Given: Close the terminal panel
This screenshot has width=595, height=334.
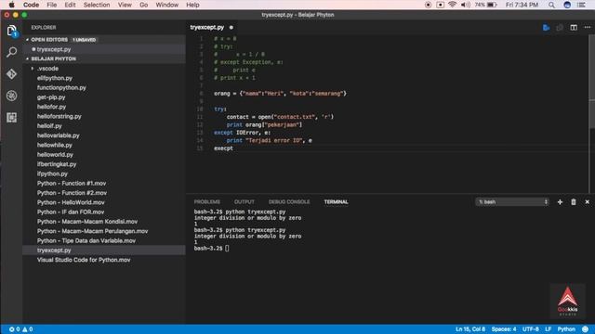Looking at the screenshot, I should coord(587,202).
